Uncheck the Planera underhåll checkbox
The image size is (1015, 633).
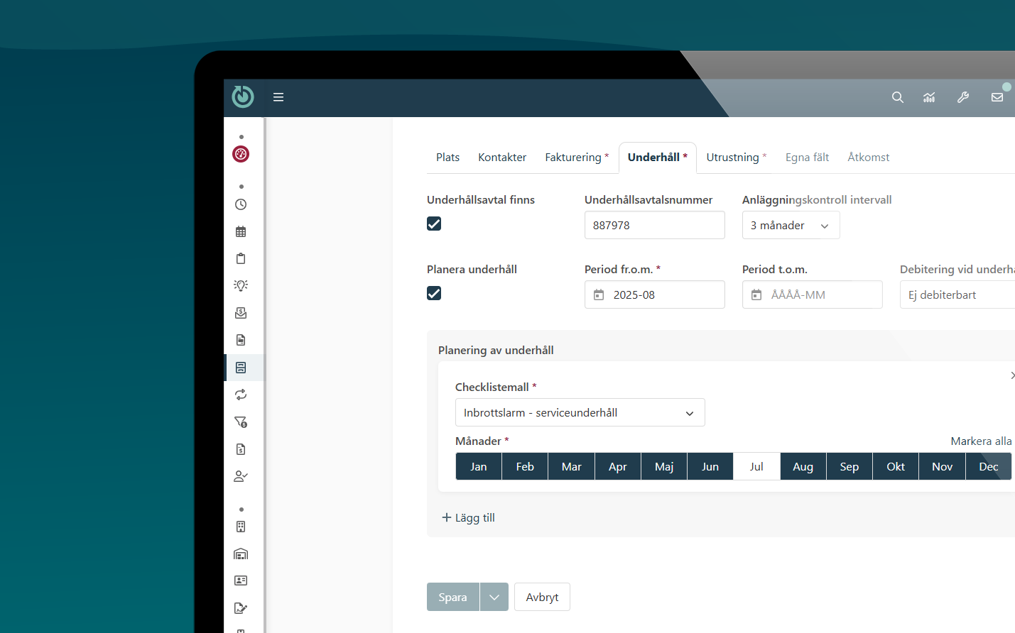434,293
